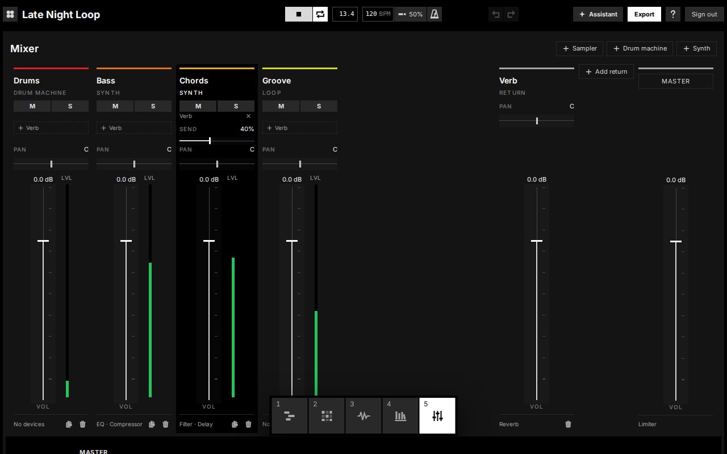Click the Chords volume fader handle

(209, 241)
